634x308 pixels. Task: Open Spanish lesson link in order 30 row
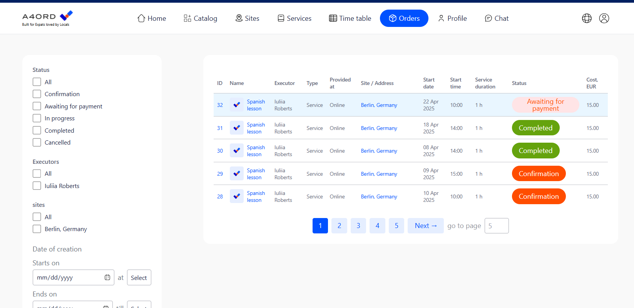(x=256, y=151)
